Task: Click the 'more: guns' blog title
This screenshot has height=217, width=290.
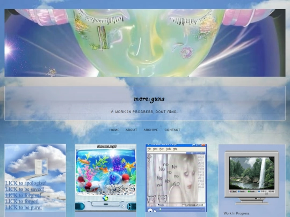Action: pos(149,99)
